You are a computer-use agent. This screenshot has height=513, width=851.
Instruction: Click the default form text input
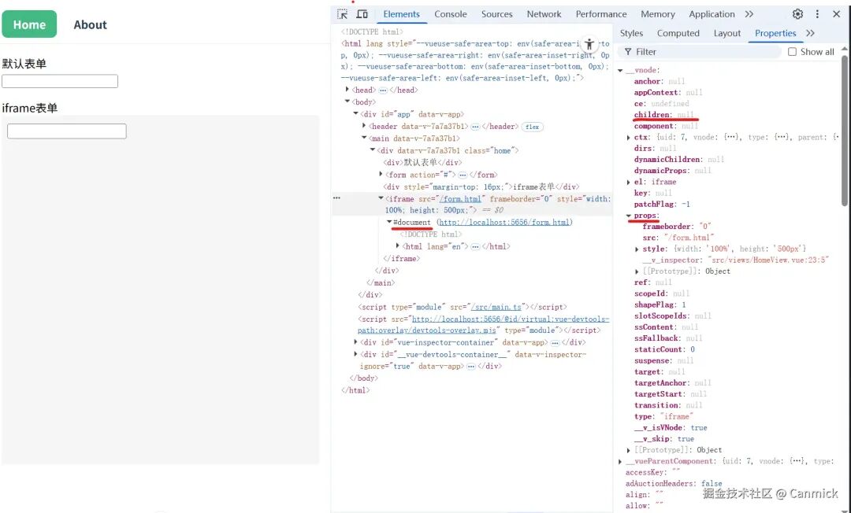(x=60, y=81)
